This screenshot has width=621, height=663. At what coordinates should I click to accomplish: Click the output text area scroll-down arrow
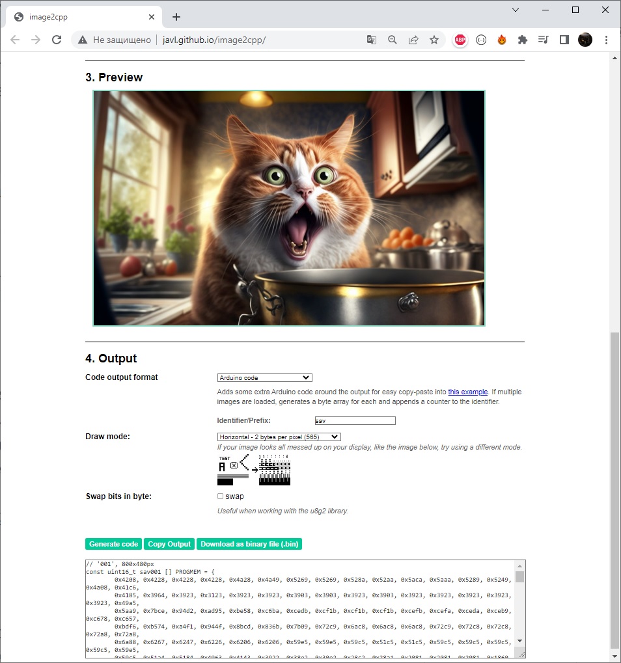pos(520,641)
